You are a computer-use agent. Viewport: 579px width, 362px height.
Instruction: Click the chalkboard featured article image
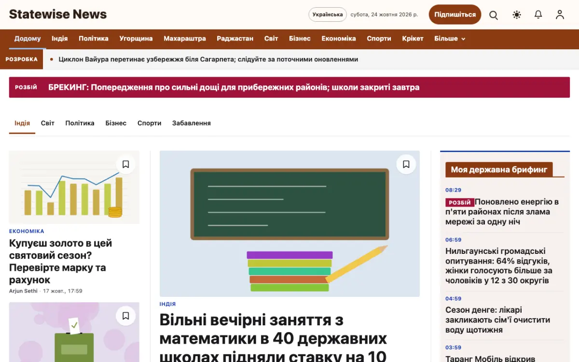point(289,224)
